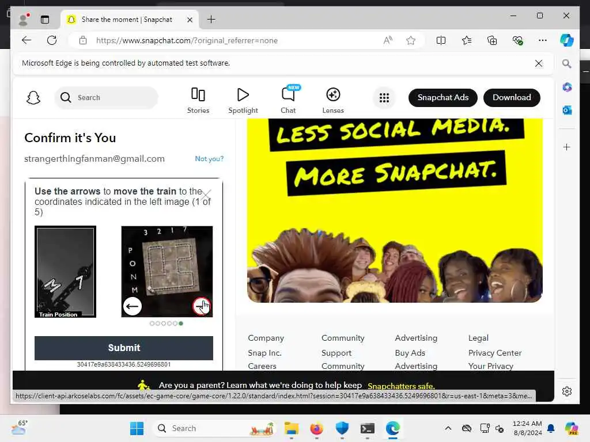Submit the puzzle answer

(x=124, y=348)
